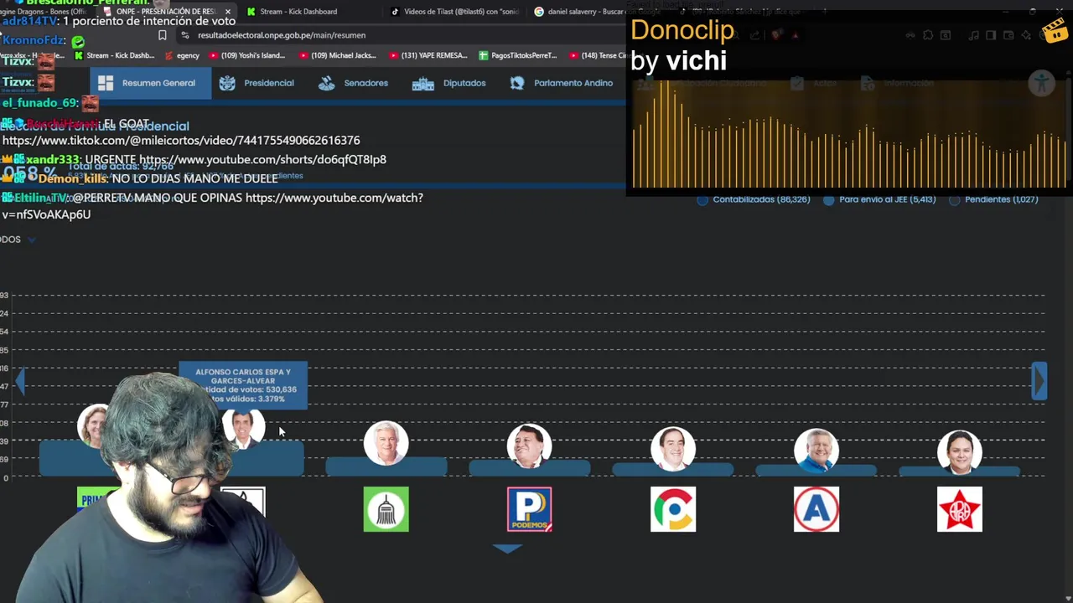Image resolution: width=1073 pixels, height=603 pixels.
Task: Click the resultadoelectoral.onpe.gob.pe address field
Action: point(282,35)
